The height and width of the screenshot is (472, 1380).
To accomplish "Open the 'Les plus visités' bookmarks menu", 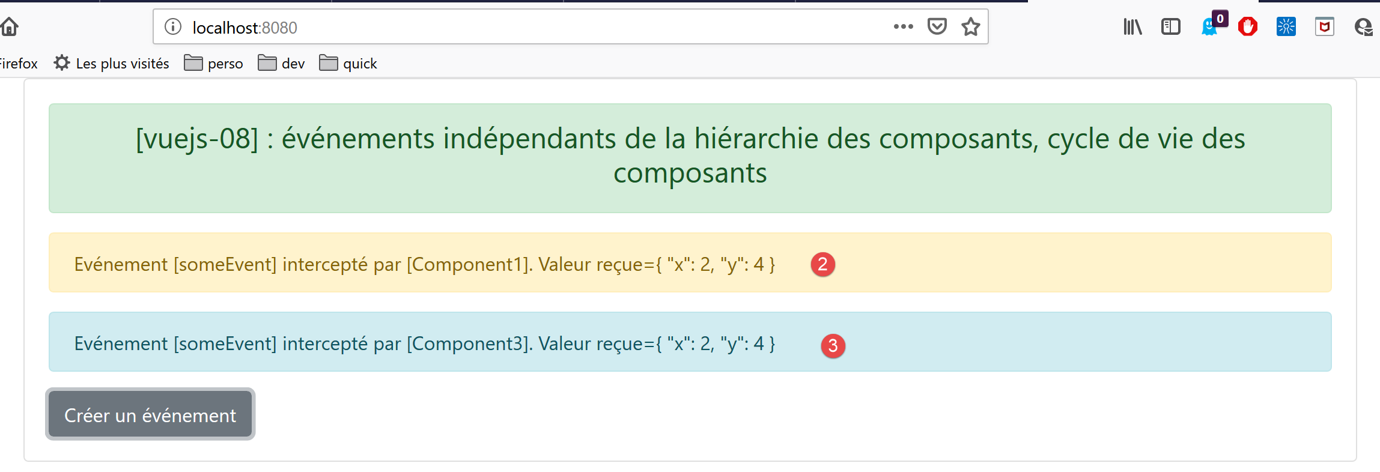I will tap(112, 63).
